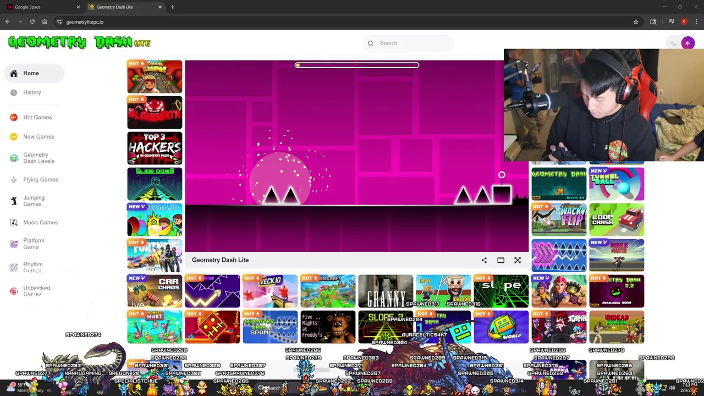The image size is (704, 396).
Task: Click the Rhythm Games icon
Action: 14,267
